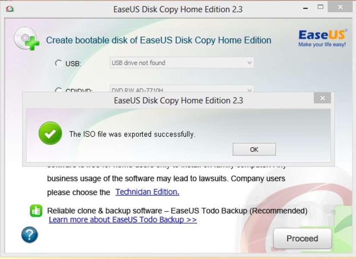Follow the Learn more about EaseUS Todo Backup link
The height and width of the screenshot is (259, 356).
pyautogui.click(x=123, y=220)
